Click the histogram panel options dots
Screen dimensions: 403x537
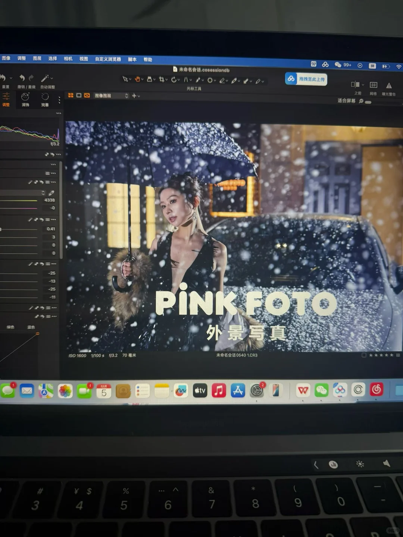pos(59,113)
